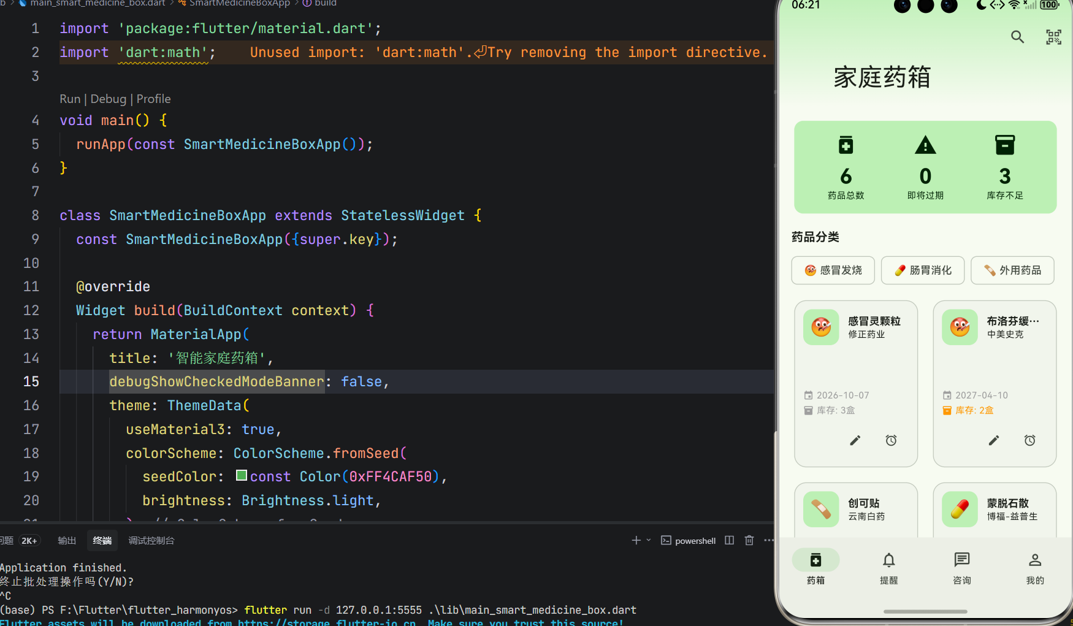
Task: Click the 2K+ problems count badge
Action: tap(29, 540)
